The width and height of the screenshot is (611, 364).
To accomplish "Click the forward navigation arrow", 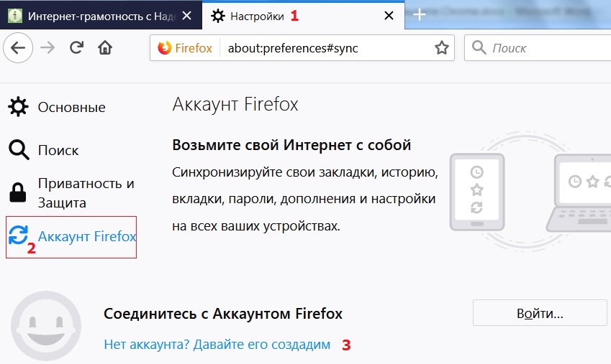I will (x=47, y=48).
